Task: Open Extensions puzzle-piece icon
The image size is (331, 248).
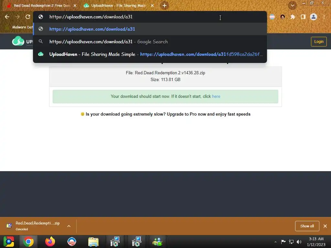Action: tap(293, 17)
